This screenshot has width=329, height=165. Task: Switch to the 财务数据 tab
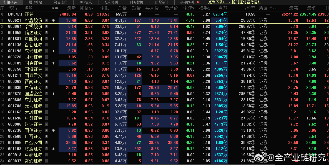click(136, 2)
